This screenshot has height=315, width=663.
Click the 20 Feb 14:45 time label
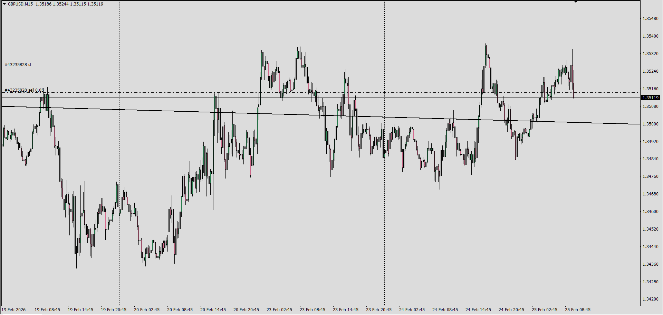point(213,310)
